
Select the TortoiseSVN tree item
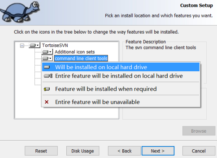[55, 46]
